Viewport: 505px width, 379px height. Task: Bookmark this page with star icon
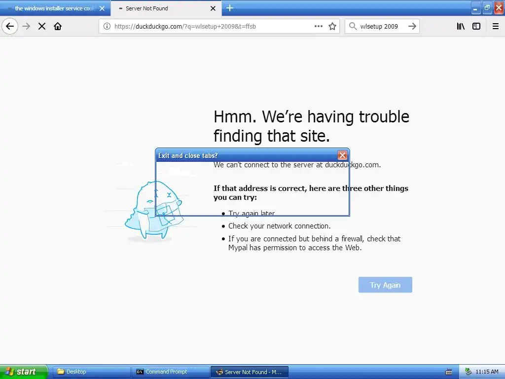(332, 27)
